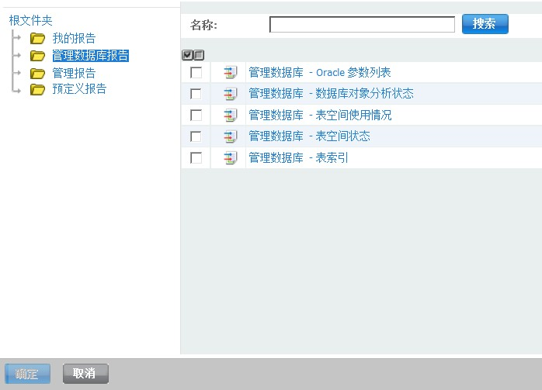Open 管理数据库 - Oracle 参数列表 report link
The image size is (542, 390).
coord(320,72)
